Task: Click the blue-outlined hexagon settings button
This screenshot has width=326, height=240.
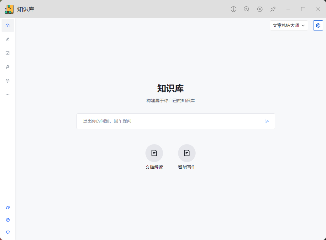Action: 318,25
